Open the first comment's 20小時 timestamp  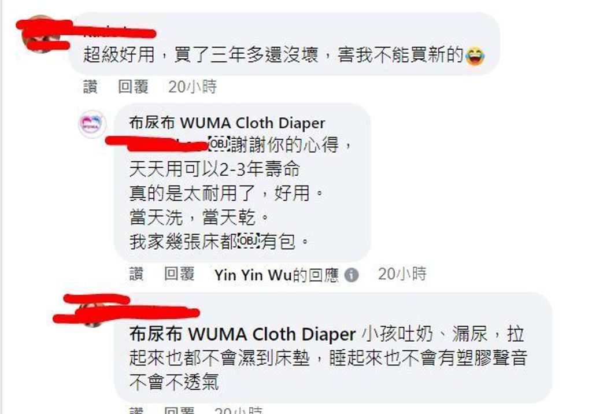tap(193, 87)
